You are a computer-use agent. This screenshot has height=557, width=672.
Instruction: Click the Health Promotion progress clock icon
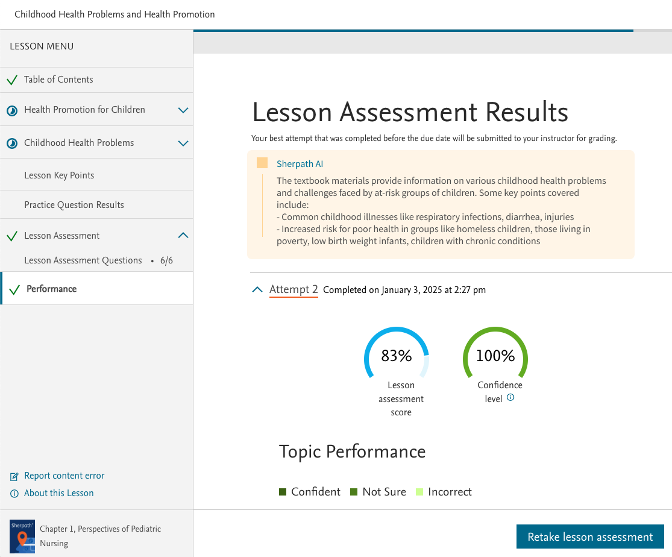(12, 111)
